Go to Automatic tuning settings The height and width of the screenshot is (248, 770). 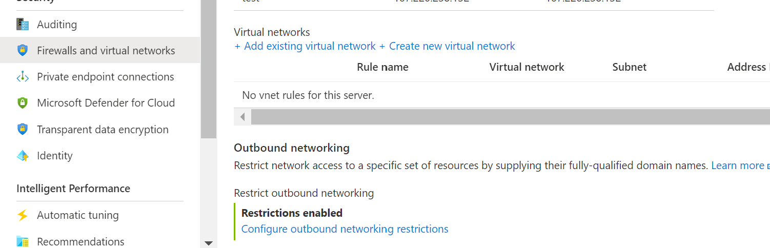[77, 215]
